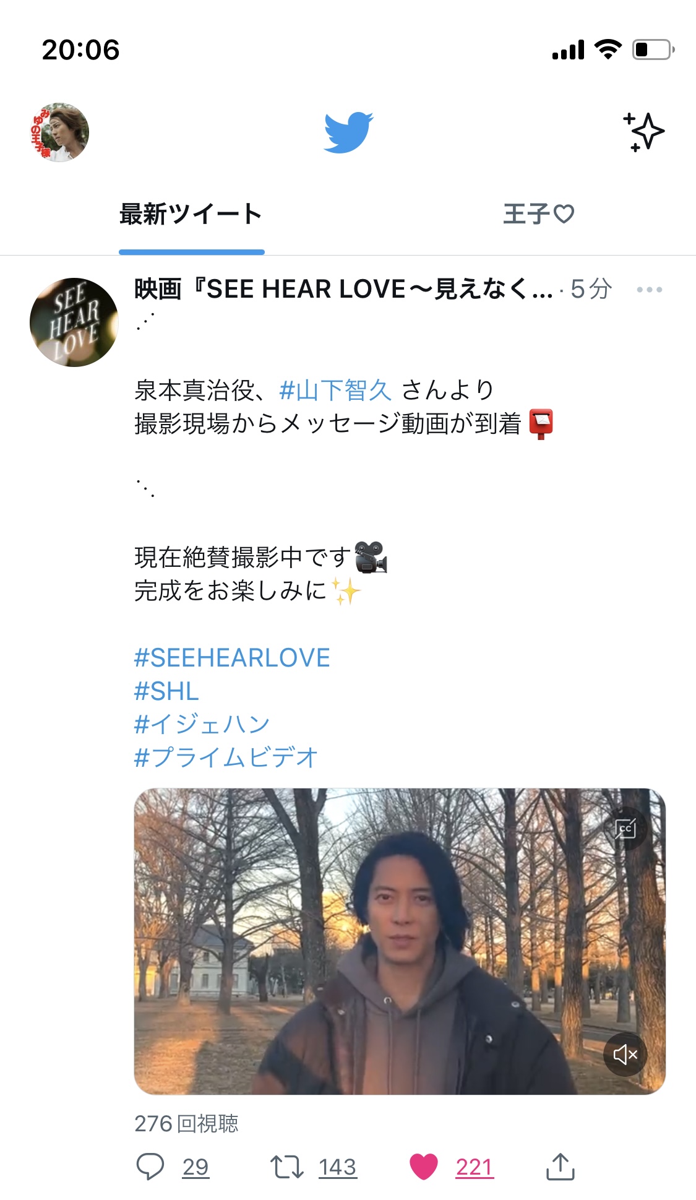696x1200 pixels.
Task: Tap the Twitter bird logo
Action: point(348,132)
